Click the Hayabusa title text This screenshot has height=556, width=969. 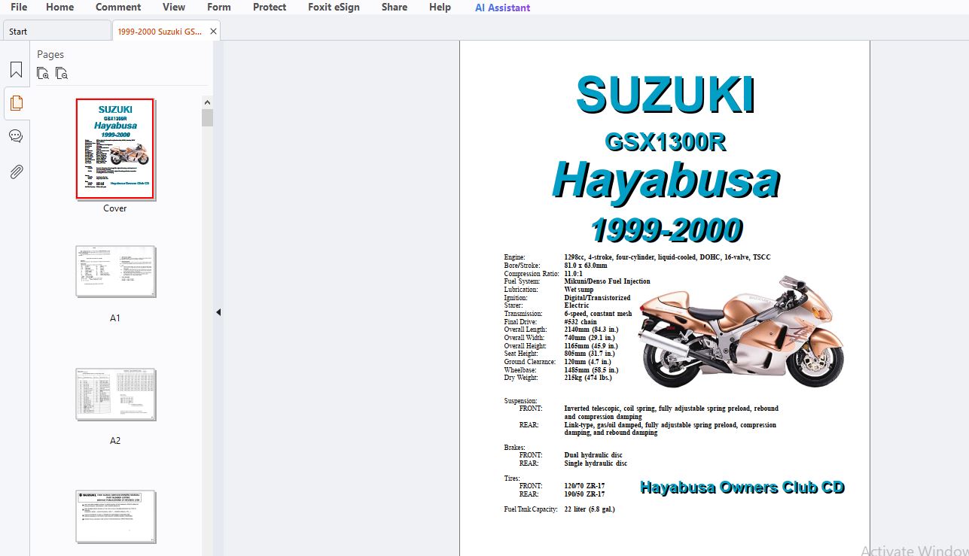coord(666,181)
